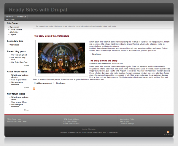Open Give us your ideas in Active forum topics
178x146 pixels.
(19, 80)
